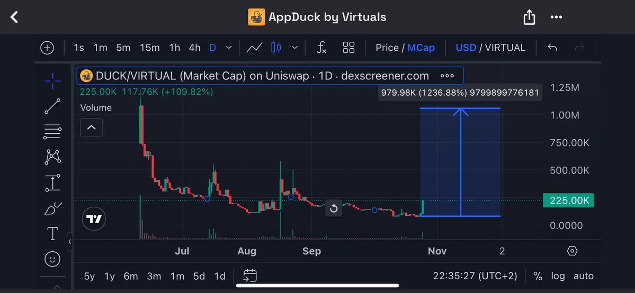Set date range to 5y

[x=89, y=277]
